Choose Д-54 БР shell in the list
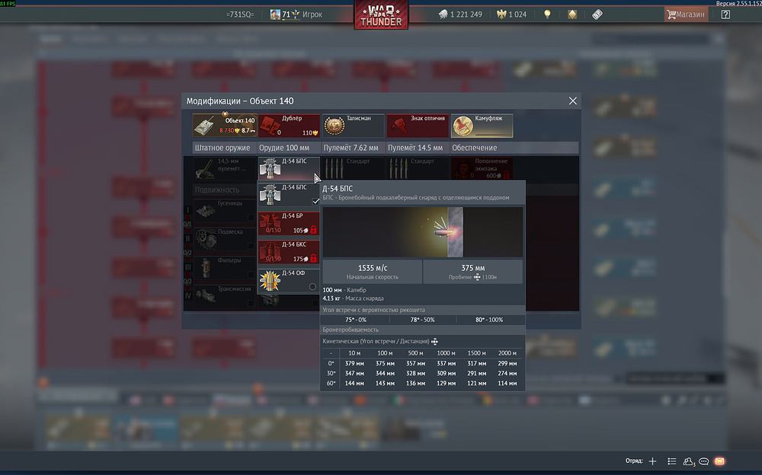The height and width of the screenshot is (475, 762). click(289, 223)
